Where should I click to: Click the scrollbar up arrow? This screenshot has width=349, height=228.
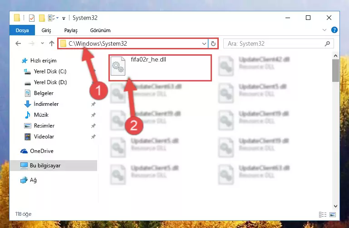tap(335, 56)
